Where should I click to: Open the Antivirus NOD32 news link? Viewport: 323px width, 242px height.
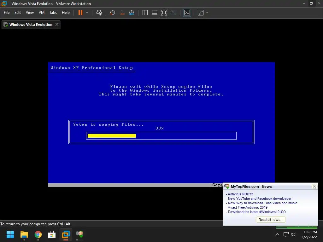coord(240,194)
